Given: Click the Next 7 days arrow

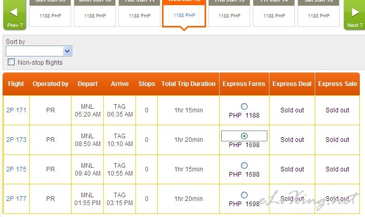Looking at the screenshot, I should [x=355, y=15].
